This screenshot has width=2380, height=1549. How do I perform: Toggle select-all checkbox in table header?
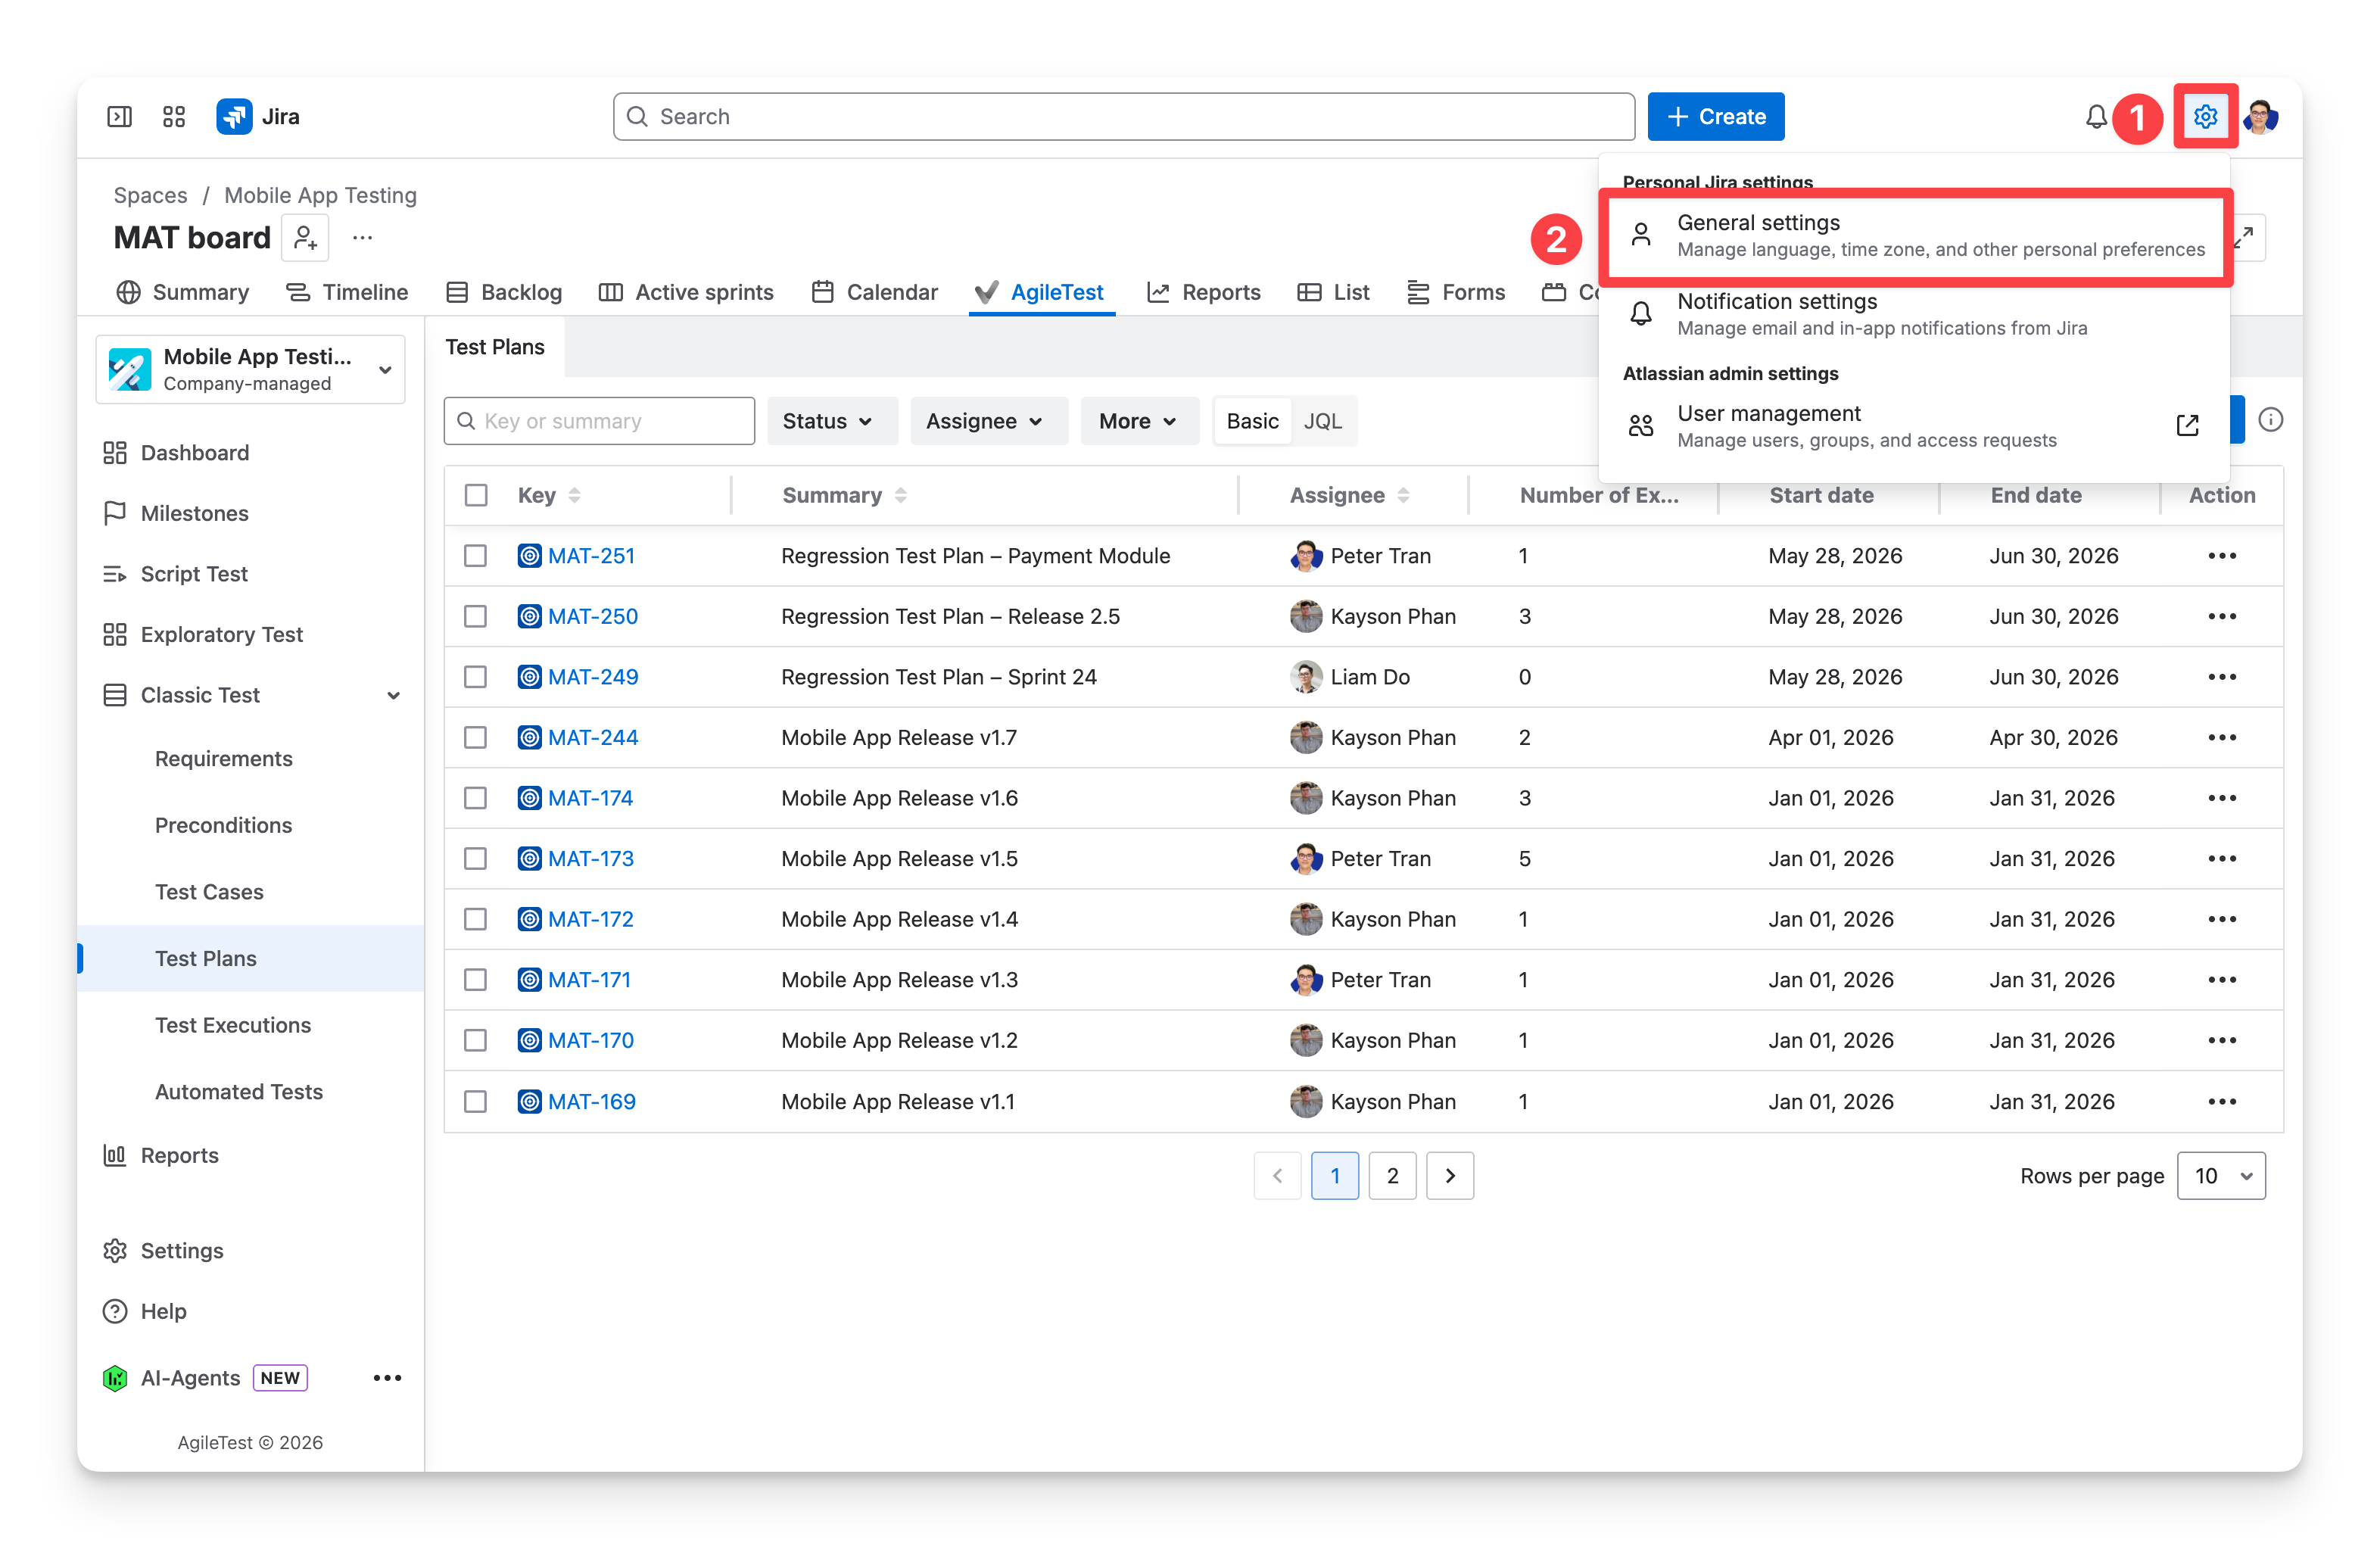click(x=476, y=496)
